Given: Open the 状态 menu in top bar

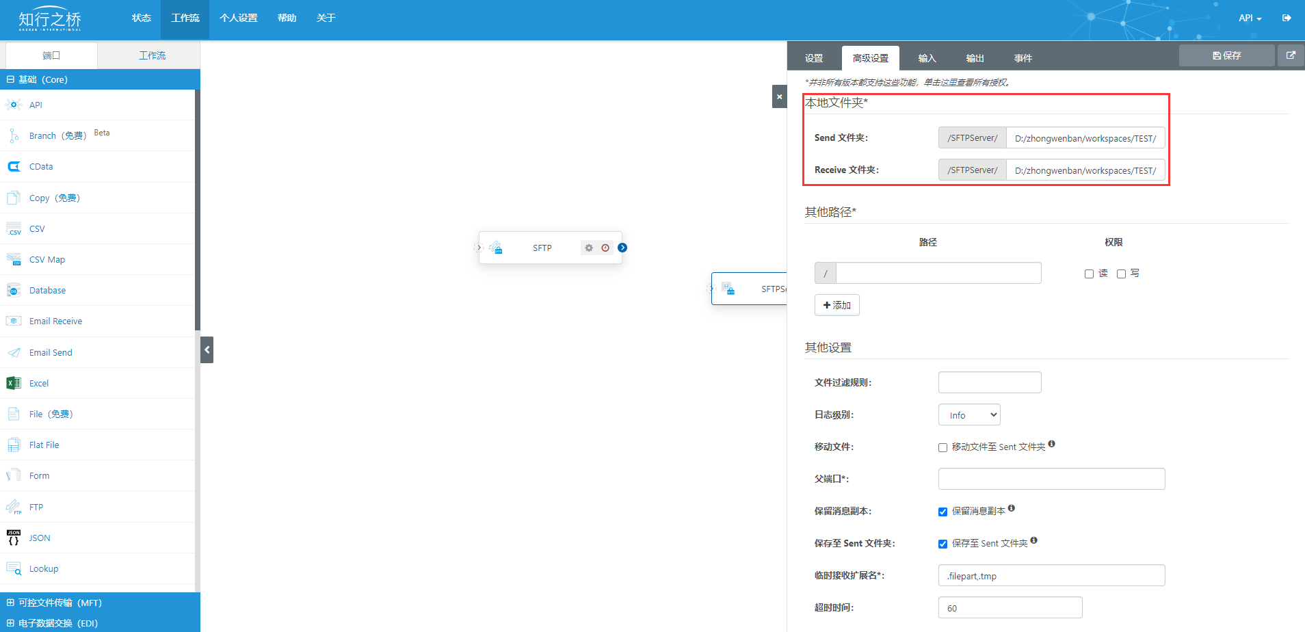Looking at the screenshot, I should point(142,18).
